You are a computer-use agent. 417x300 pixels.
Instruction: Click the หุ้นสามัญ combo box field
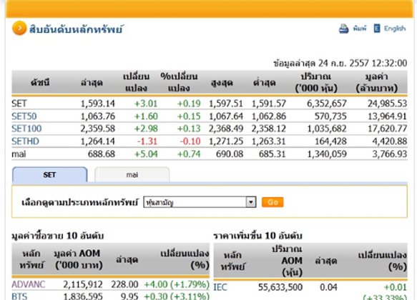tap(200, 202)
